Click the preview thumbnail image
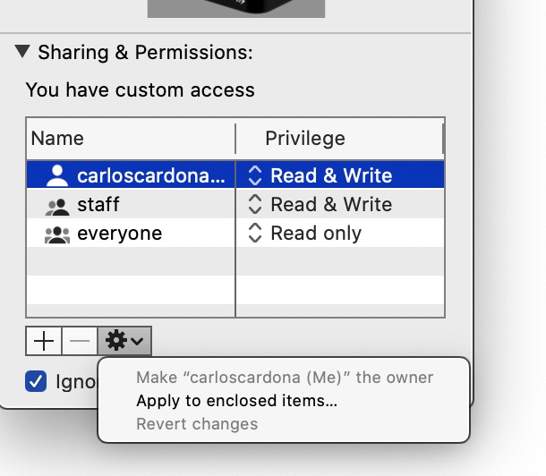This screenshot has width=546, height=476. click(235, 8)
